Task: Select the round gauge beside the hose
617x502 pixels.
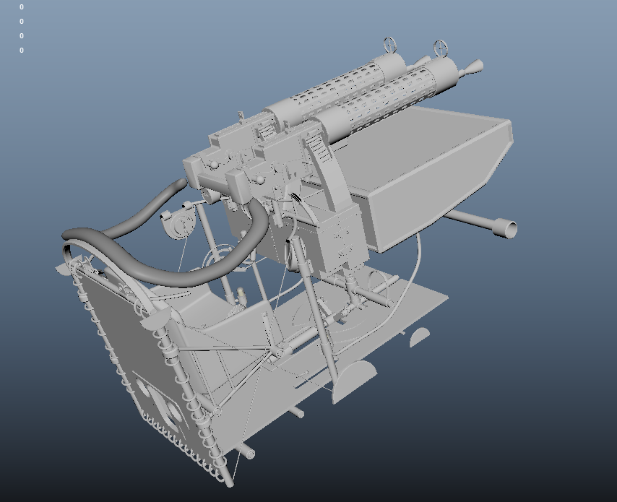Action: point(179,224)
